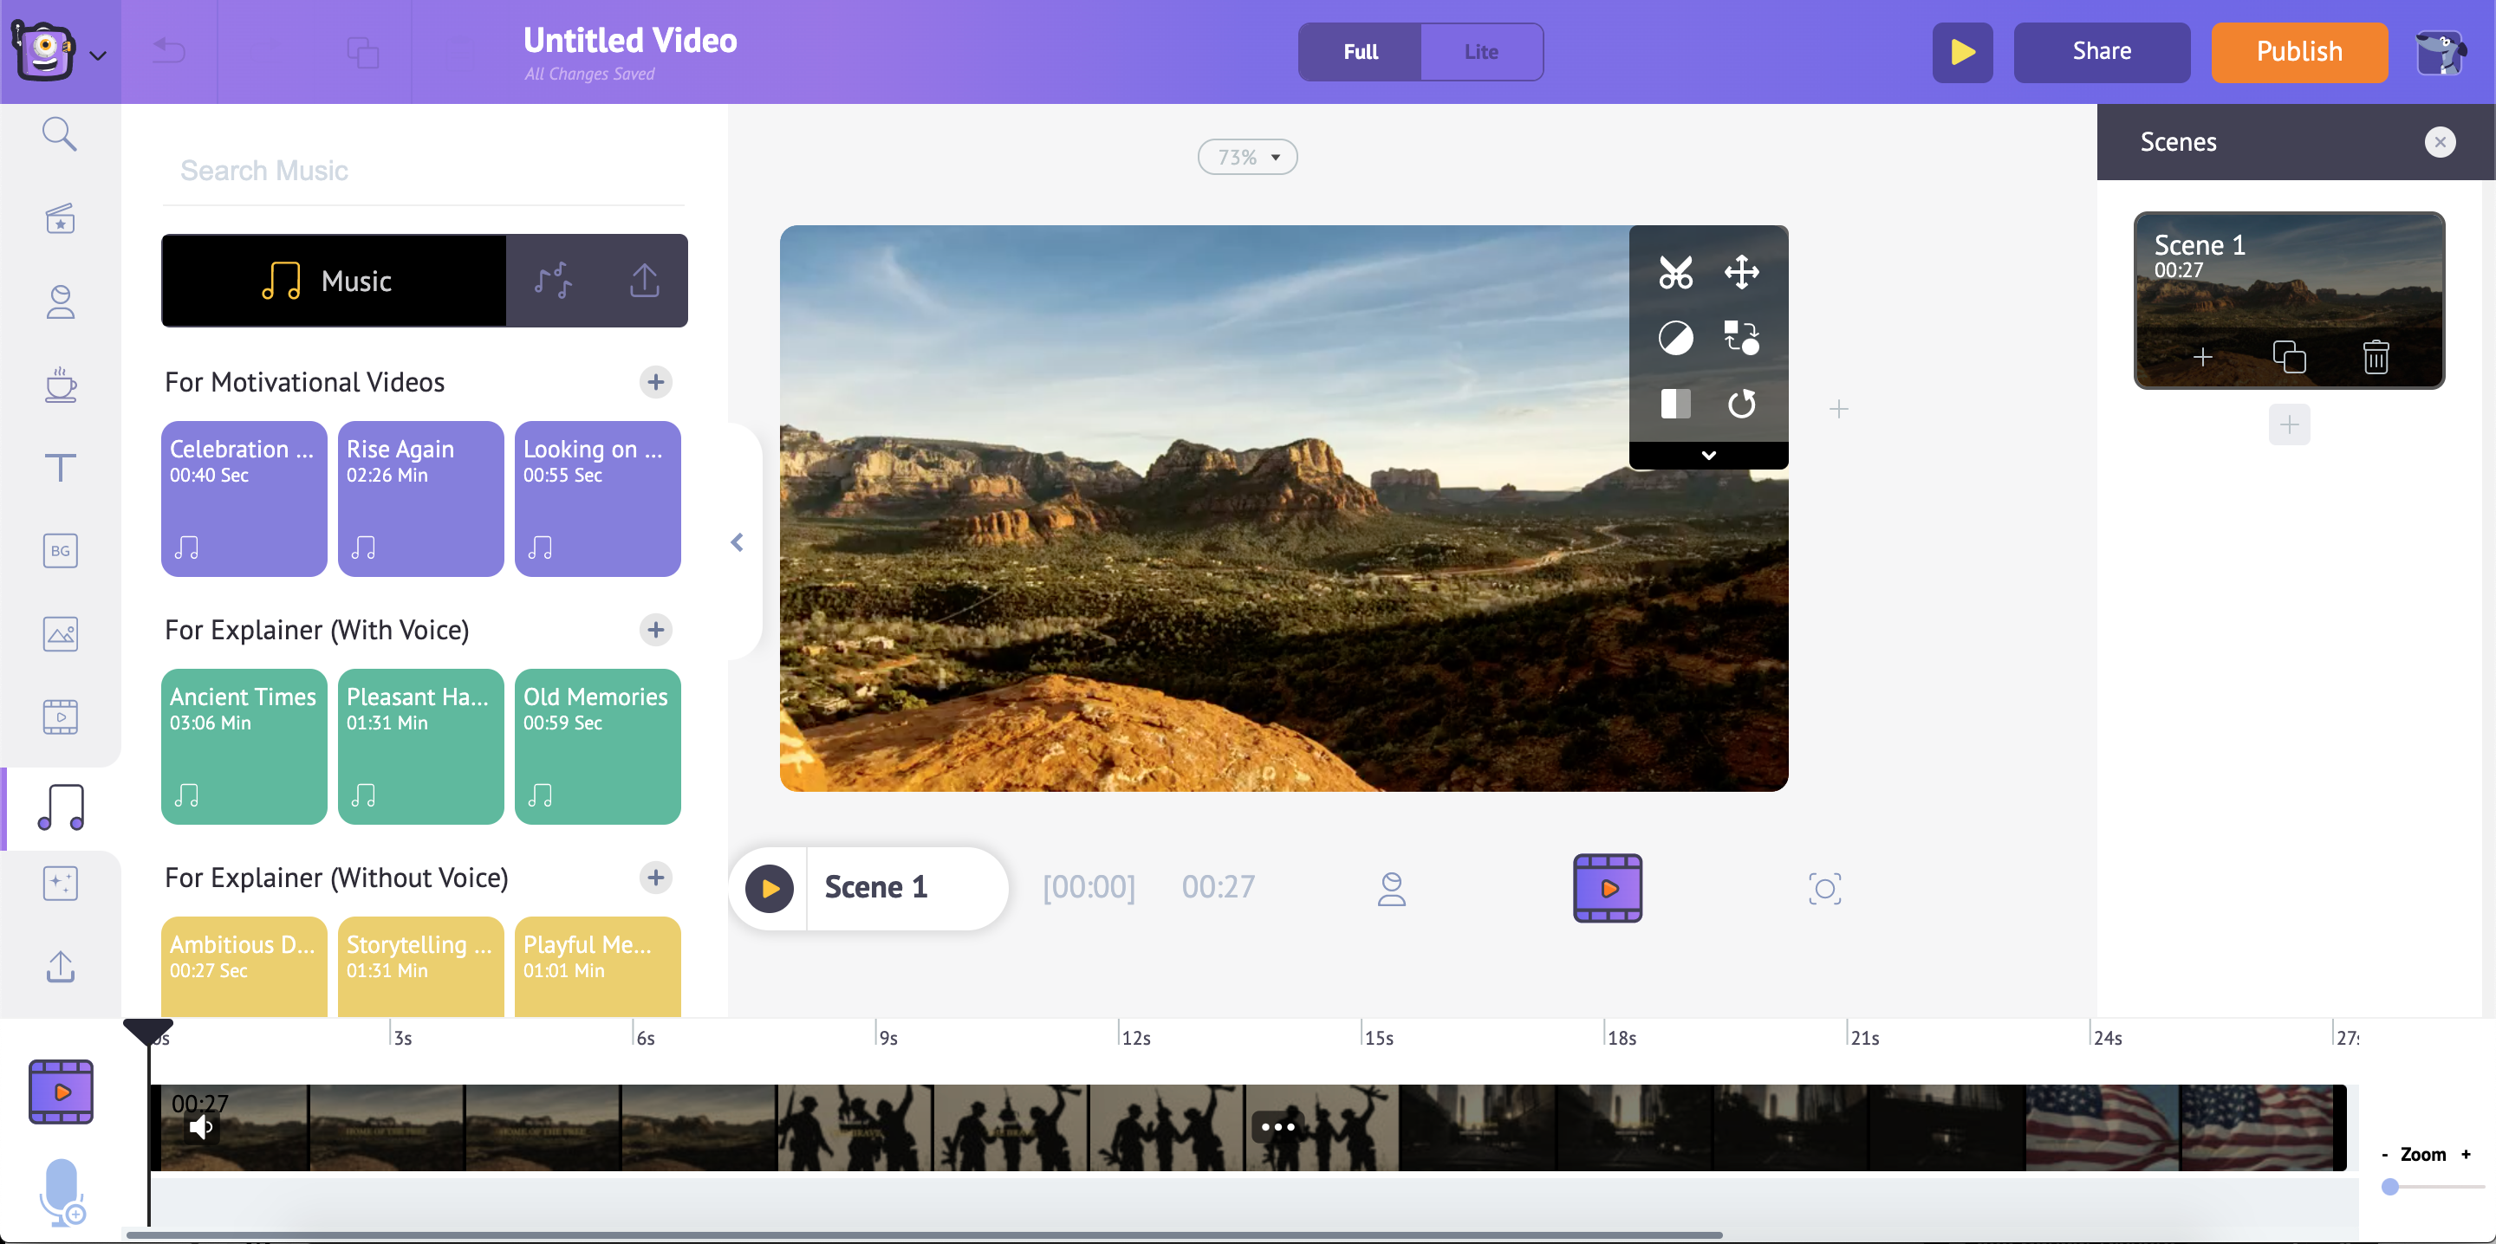The width and height of the screenshot is (2496, 1244).
Task: Delete Scene 1 using trash icon
Action: click(x=2375, y=358)
